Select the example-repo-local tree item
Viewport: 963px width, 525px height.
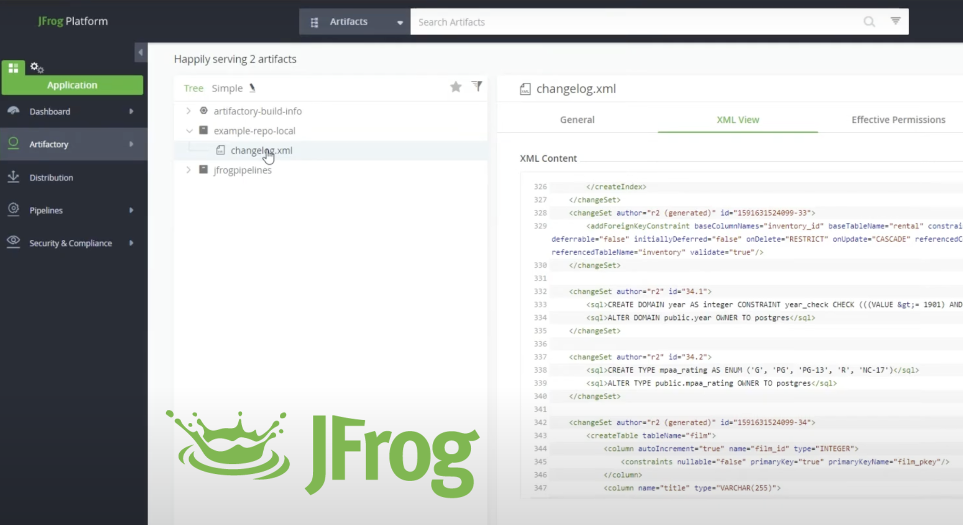[254, 130]
